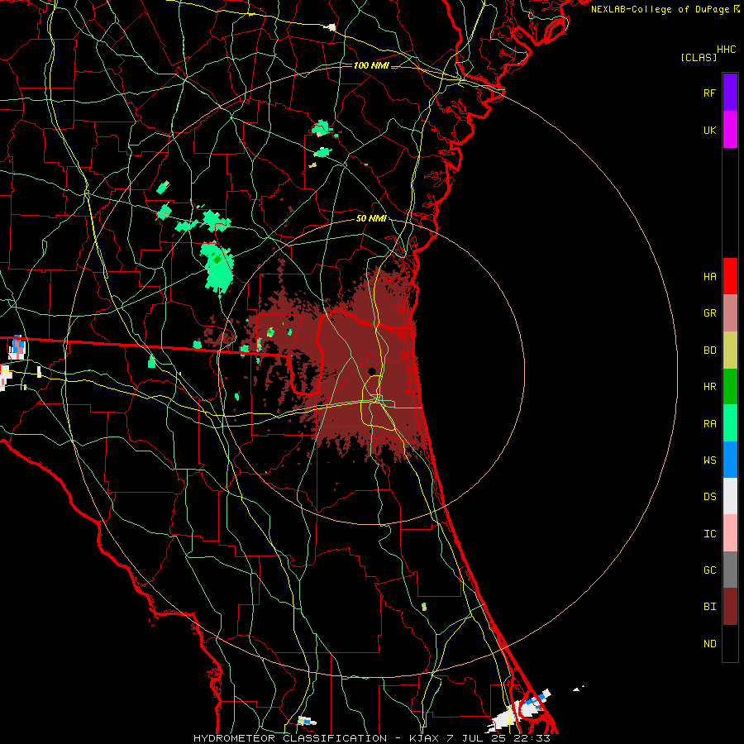
Task: Click the purple RF legend color swatch
Action: (730, 93)
